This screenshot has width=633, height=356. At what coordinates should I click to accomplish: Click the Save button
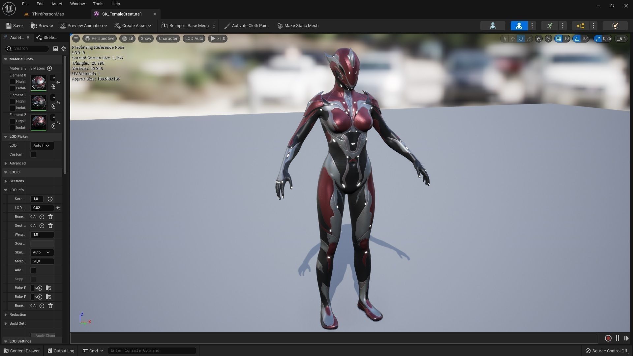point(14,26)
